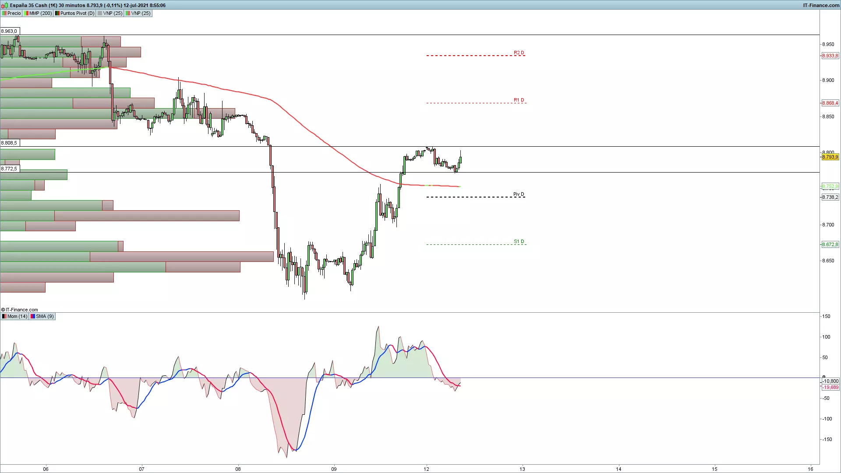Click the Piv D pivot level label
Viewport: 841px width, 473px height.
coord(519,194)
